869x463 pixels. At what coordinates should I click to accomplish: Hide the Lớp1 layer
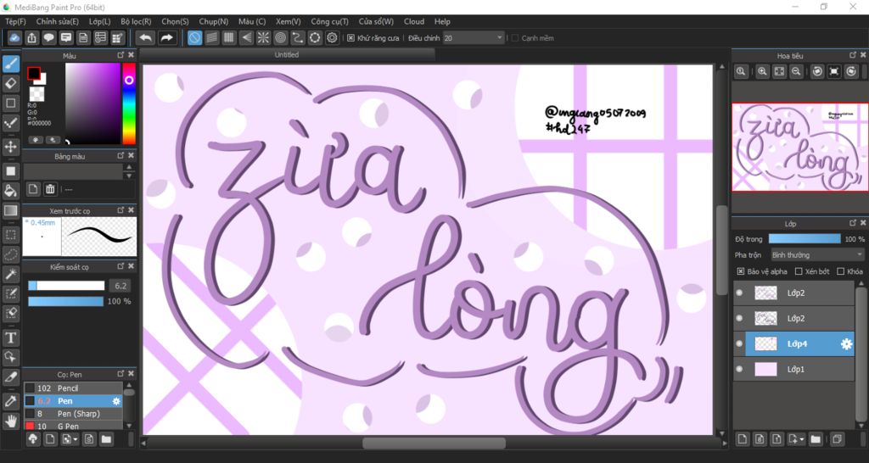pos(739,369)
